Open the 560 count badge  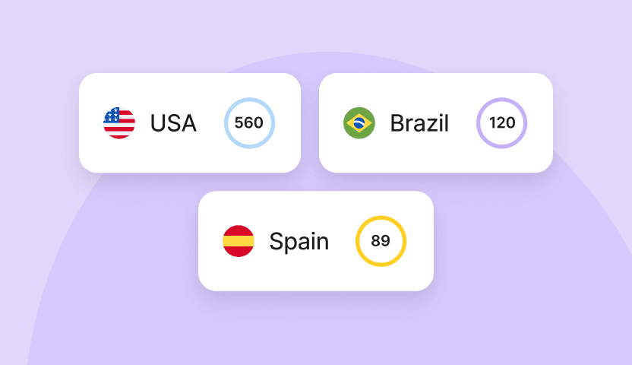pos(249,122)
